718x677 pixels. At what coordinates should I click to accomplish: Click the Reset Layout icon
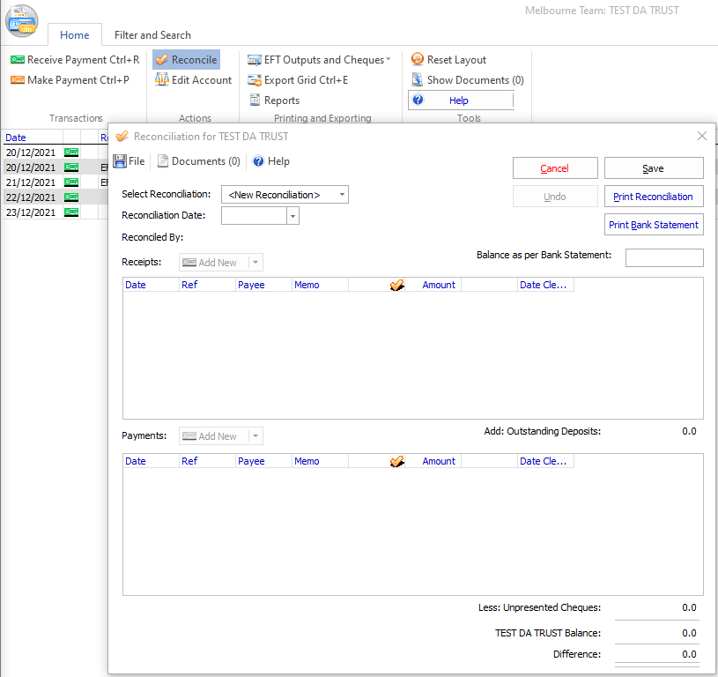tap(418, 60)
